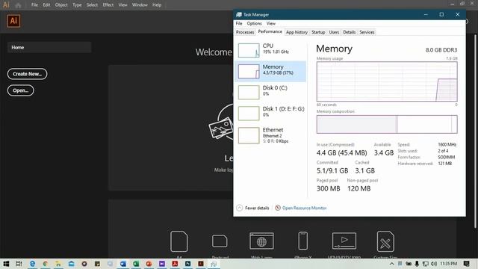Click the microphone tray icon
Image resolution: width=478 pixels, height=269 pixels.
417,264
